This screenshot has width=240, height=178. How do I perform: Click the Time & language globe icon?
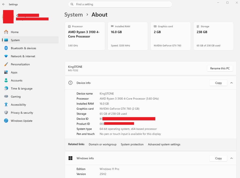coord(6,89)
